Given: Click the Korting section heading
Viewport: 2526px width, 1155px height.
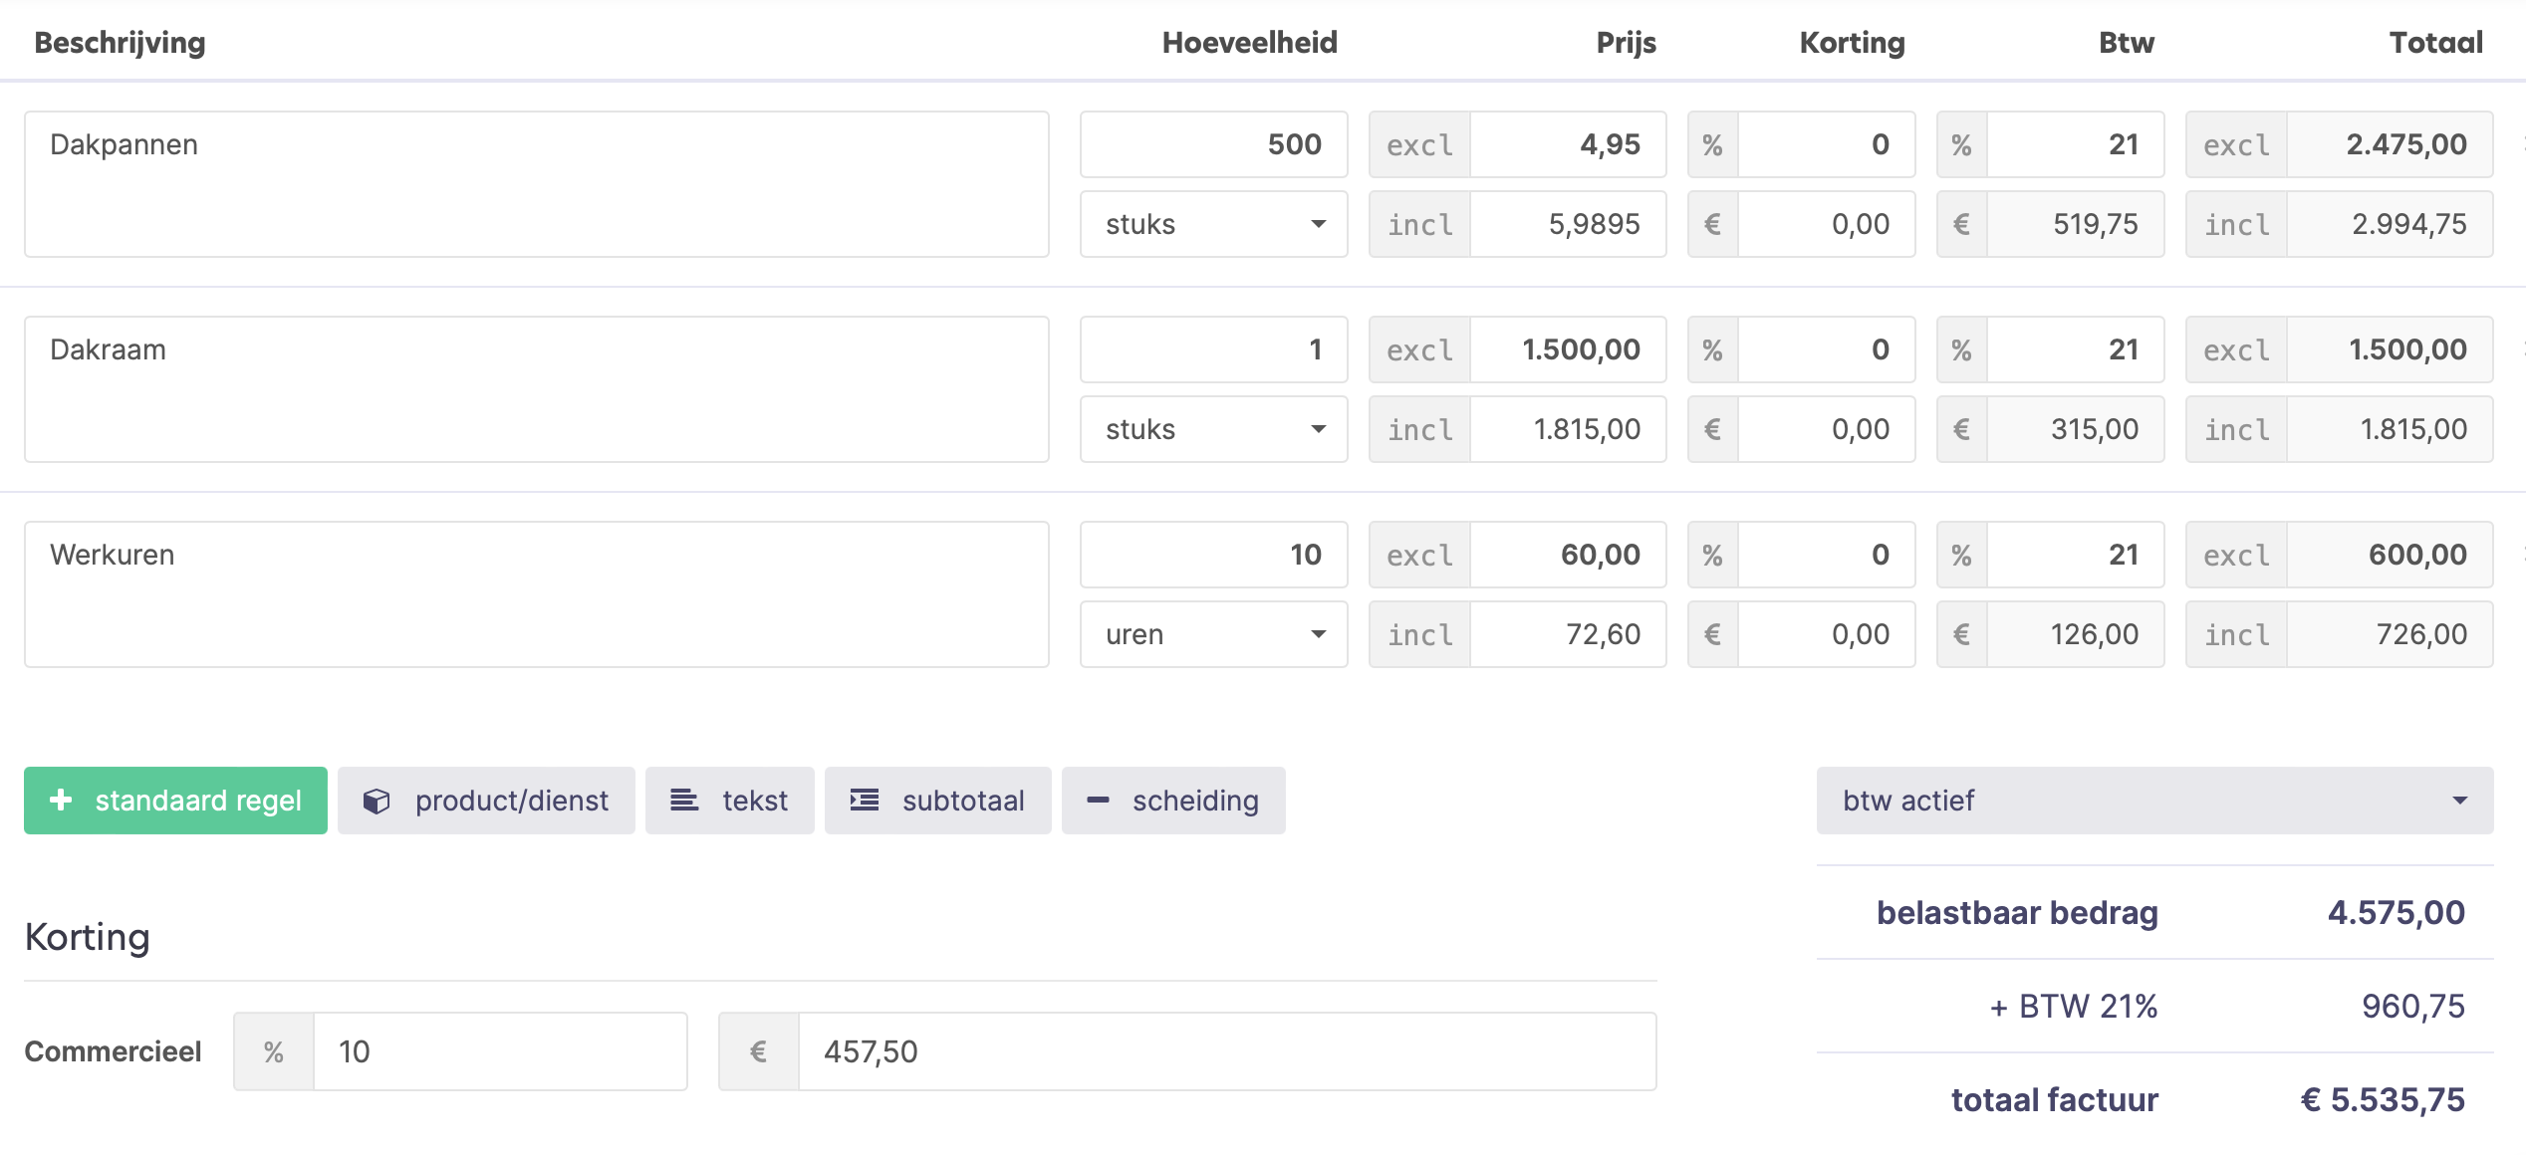Looking at the screenshot, I should [88, 937].
